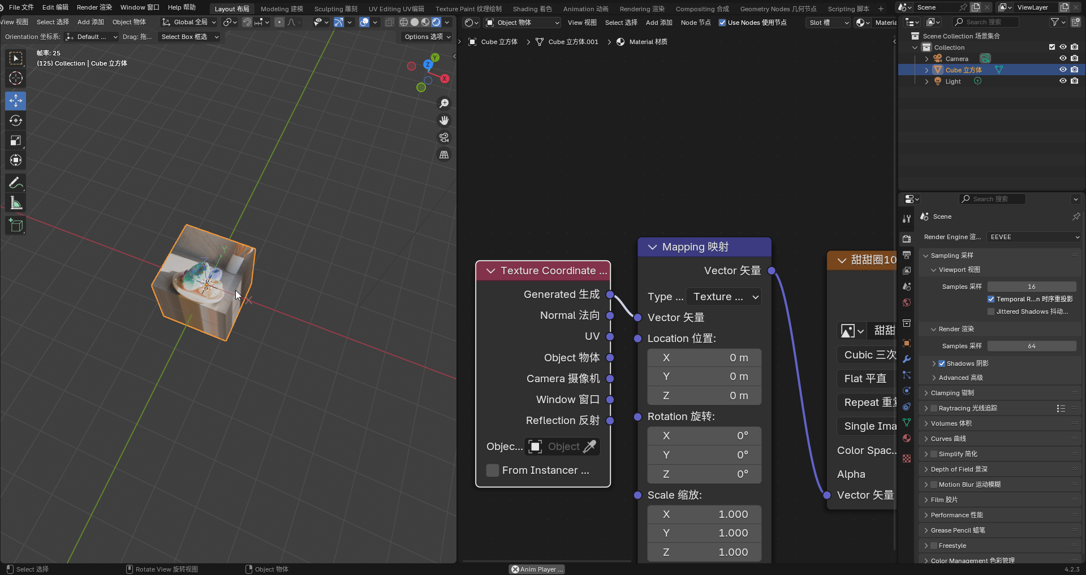The height and width of the screenshot is (575, 1086).
Task: Toggle the Shadows checkbox
Action: pos(942,364)
